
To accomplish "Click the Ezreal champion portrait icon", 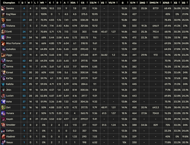I will pyautogui.click(x=3, y=72).
